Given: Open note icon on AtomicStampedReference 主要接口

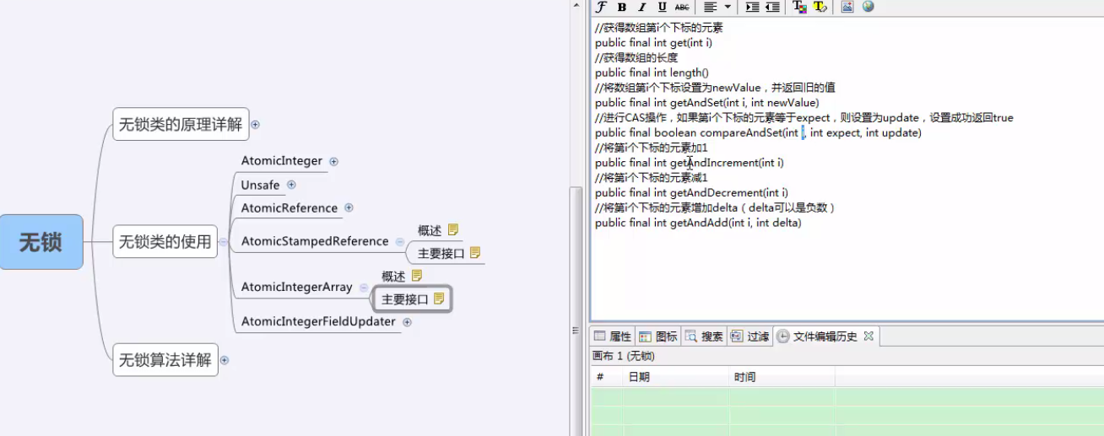Looking at the screenshot, I should [475, 252].
